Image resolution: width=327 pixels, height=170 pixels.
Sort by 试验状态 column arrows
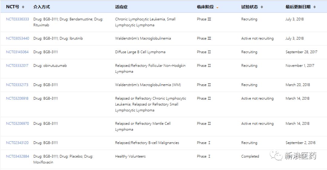click(x=262, y=7)
